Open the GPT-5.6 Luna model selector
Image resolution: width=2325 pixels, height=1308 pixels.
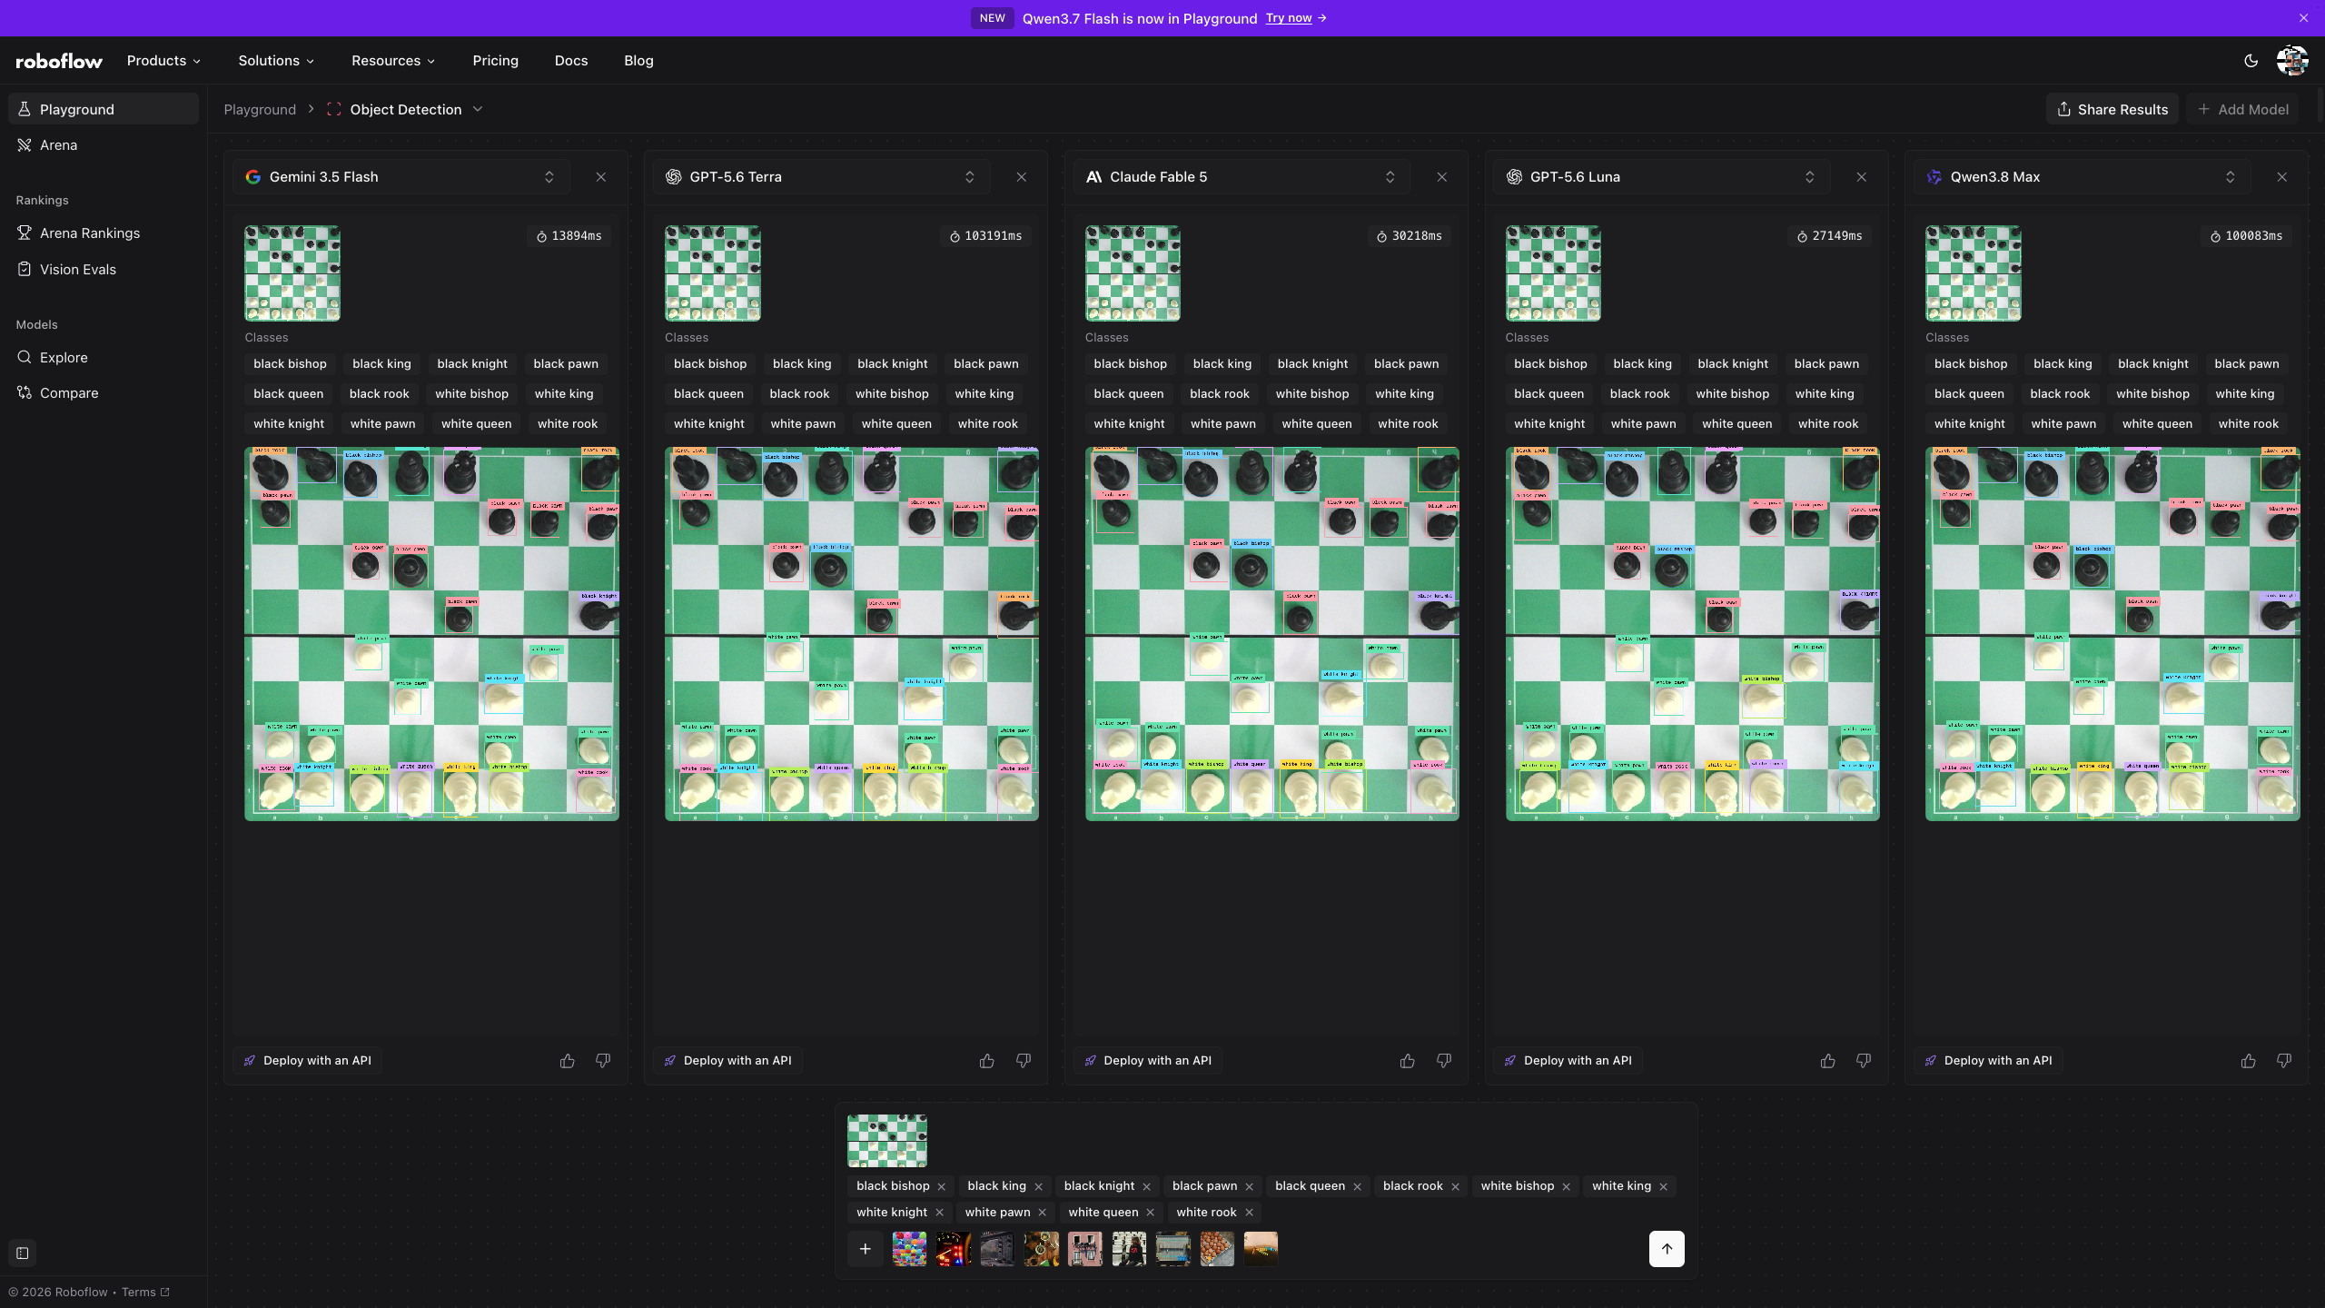(x=1663, y=177)
